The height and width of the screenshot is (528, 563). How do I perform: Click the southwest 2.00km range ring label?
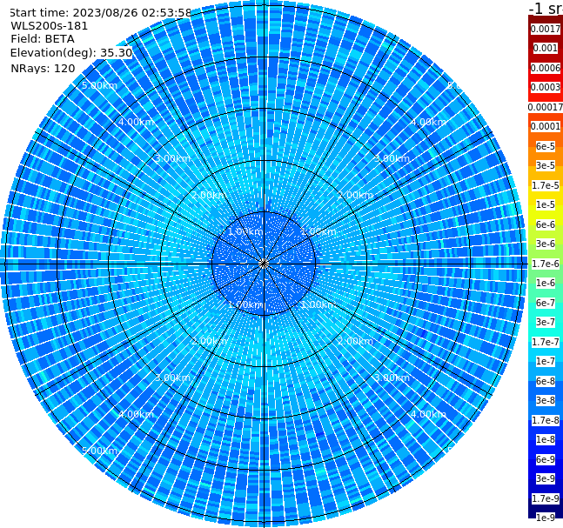[209, 341]
